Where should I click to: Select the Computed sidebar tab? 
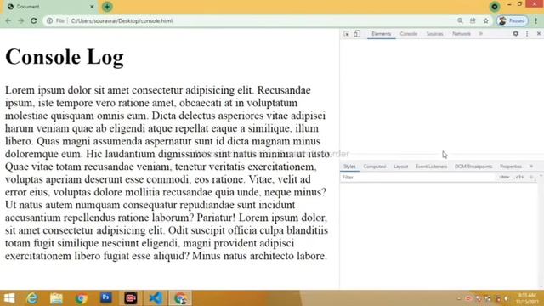pos(375,167)
